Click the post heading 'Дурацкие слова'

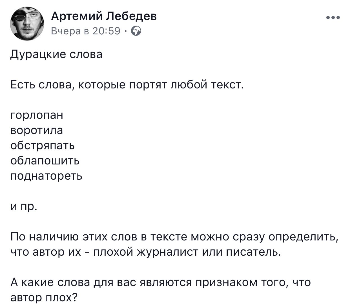[x=56, y=54]
